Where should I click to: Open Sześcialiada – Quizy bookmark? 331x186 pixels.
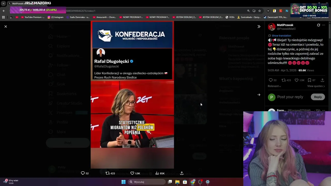coord(249,17)
